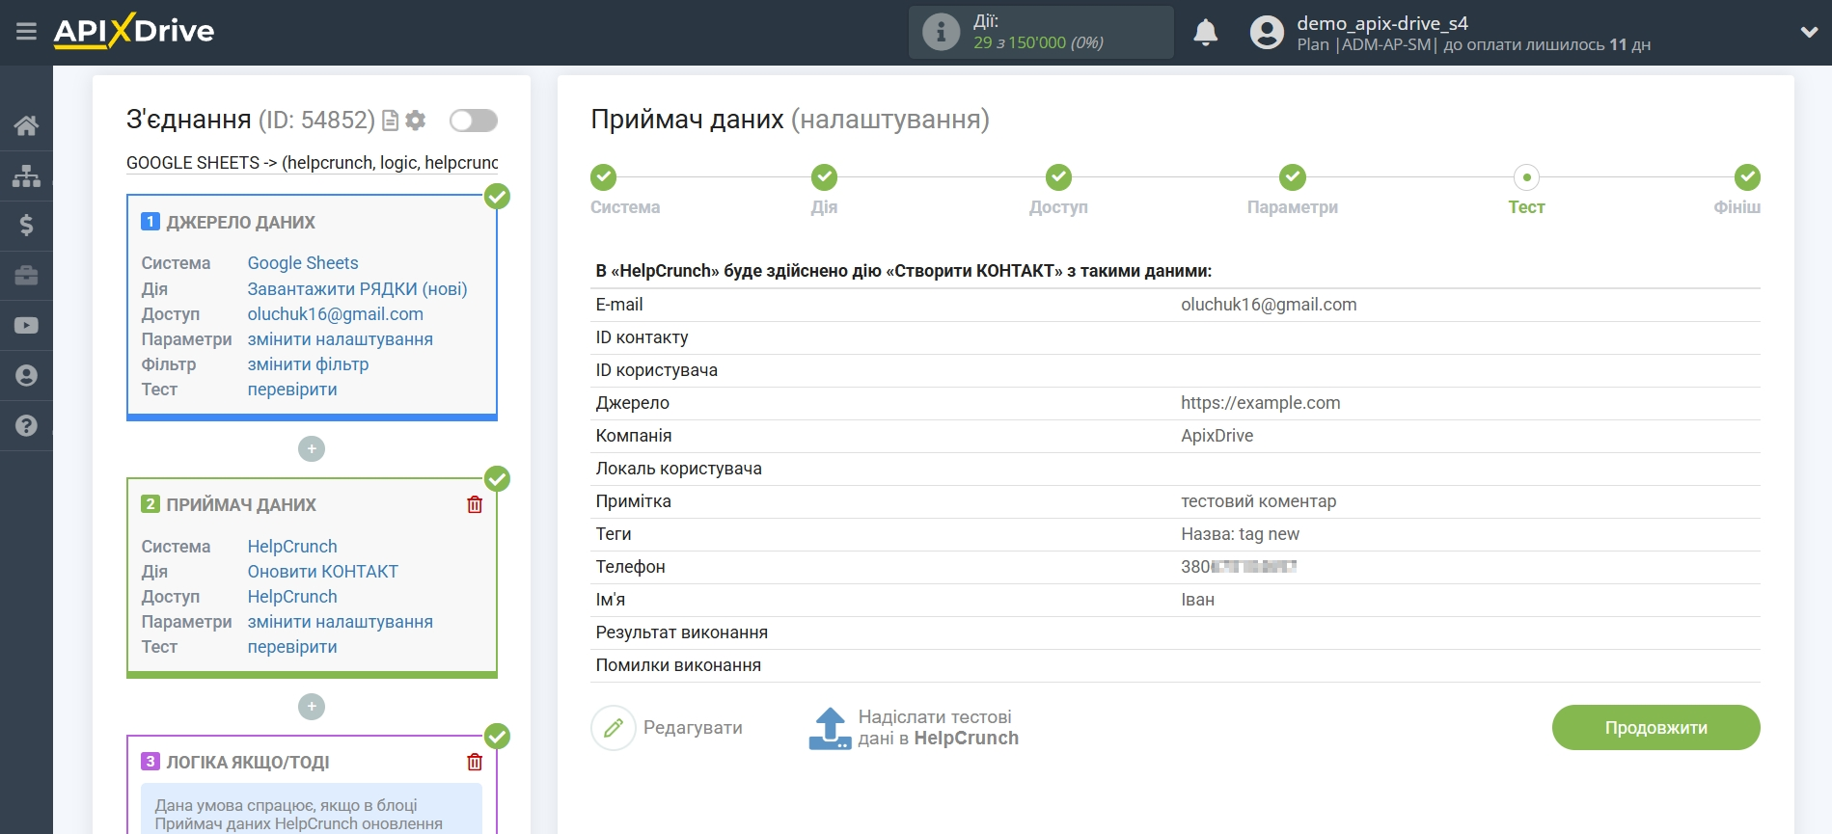Expand the account dropdown chevron
1832x834 pixels.
point(1809,32)
